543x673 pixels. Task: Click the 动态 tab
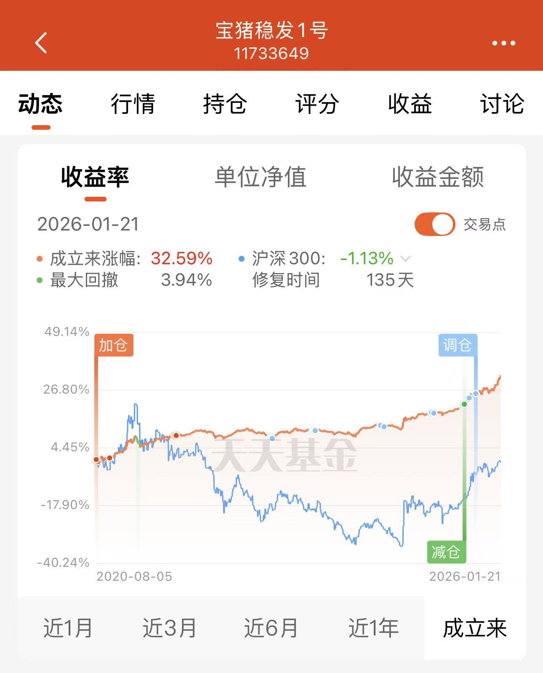coord(40,104)
